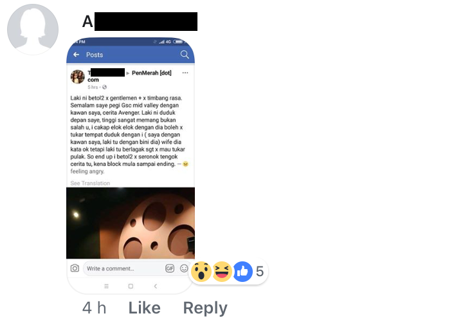The image size is (474, 327).
Task: Open the emoji smiley picker
Action: 184,268
